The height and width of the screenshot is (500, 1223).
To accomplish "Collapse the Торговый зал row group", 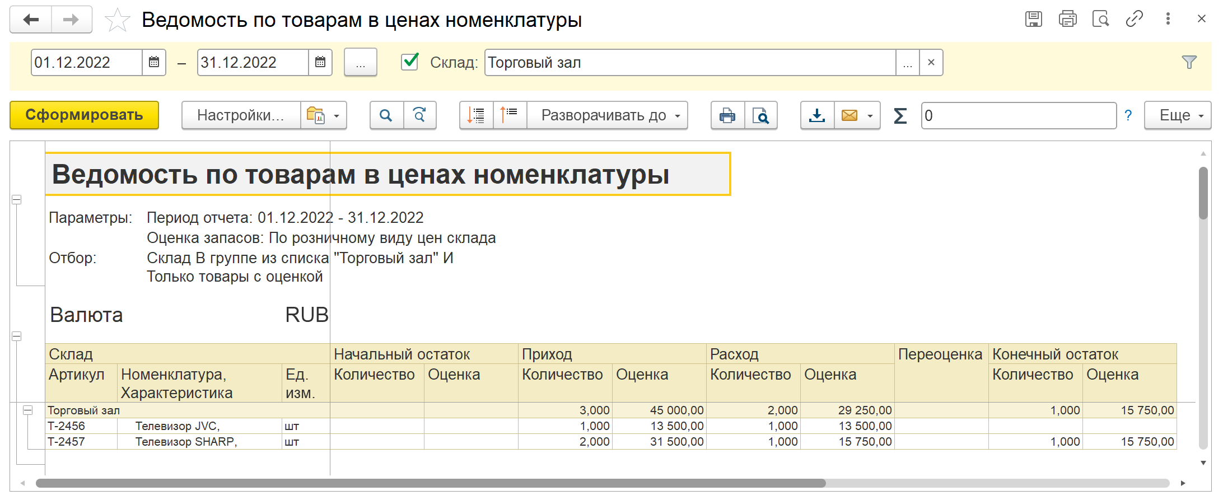I will click(27, 410).
